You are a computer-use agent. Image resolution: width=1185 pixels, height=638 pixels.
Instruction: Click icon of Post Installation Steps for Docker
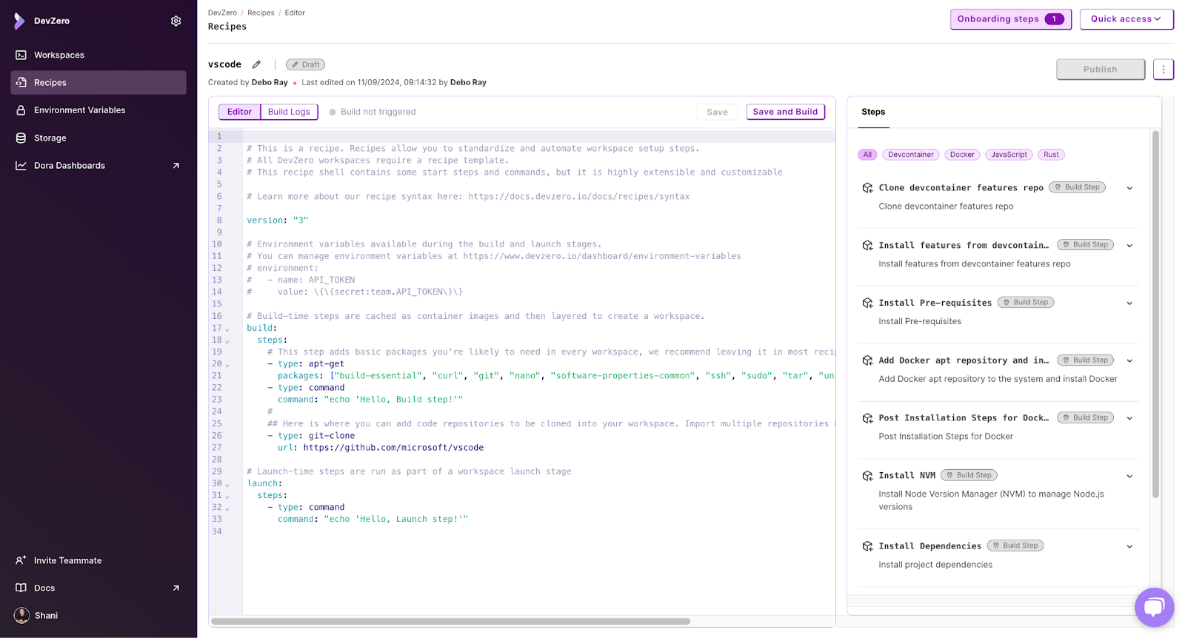867,418
